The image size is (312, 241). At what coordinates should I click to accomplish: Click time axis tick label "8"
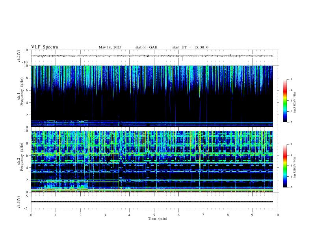click(228, 215)
